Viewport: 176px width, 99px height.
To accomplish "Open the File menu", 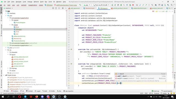I will [5, 2].
